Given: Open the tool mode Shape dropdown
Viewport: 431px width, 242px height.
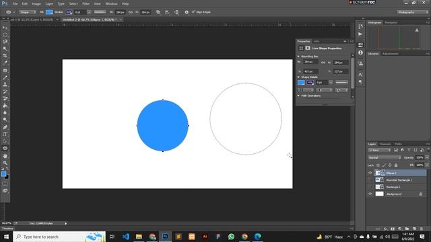Looking at the screenshot, I should pyautogui.click(x=28, y=12).
